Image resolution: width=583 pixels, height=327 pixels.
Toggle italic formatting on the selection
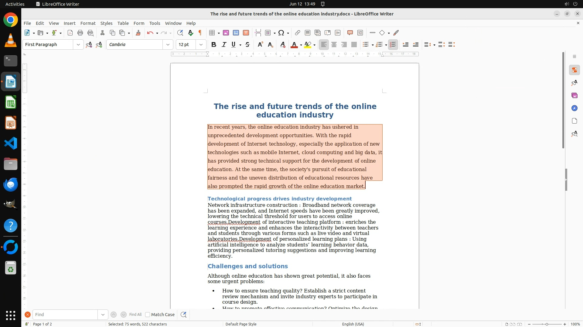(x=224, y=45)
